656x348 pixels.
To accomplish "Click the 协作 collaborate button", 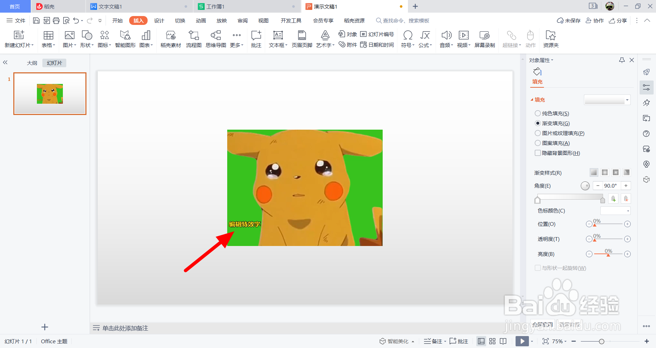I will (594, 20).
